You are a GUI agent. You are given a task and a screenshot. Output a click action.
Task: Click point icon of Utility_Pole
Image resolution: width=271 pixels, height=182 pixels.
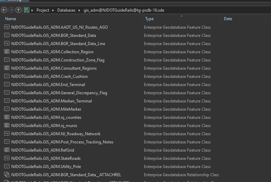(7, 166)
